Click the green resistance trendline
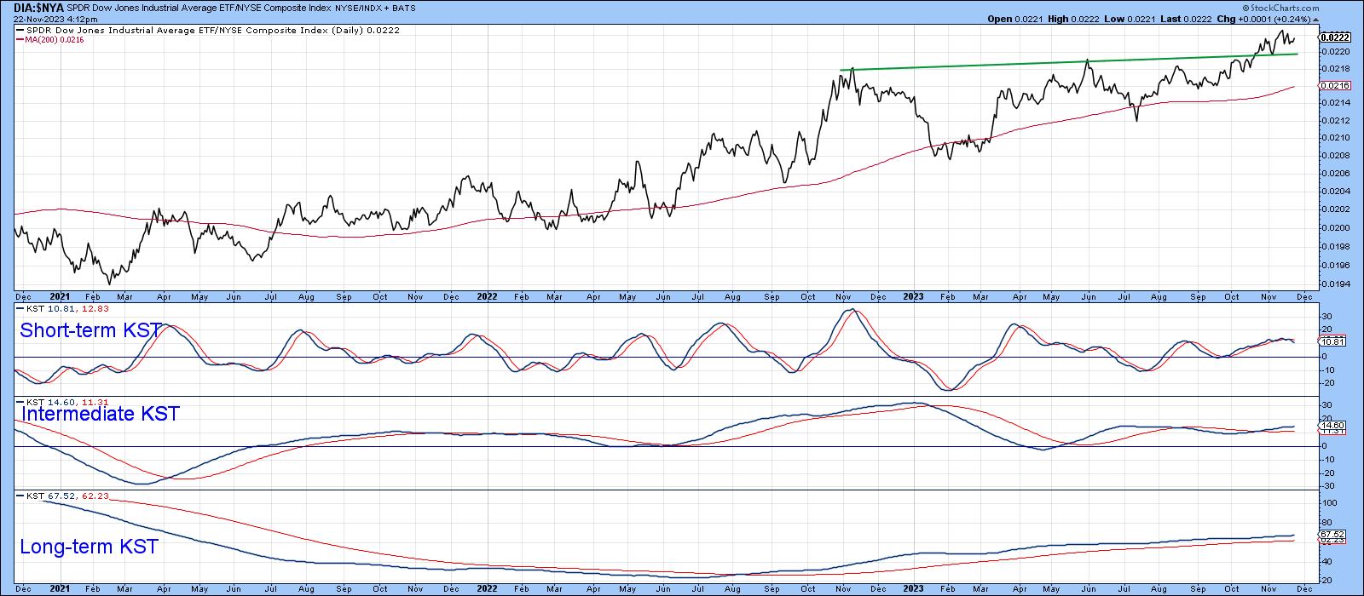The height and width of the screenshot is (596, 1364). tap(1068, 61)
